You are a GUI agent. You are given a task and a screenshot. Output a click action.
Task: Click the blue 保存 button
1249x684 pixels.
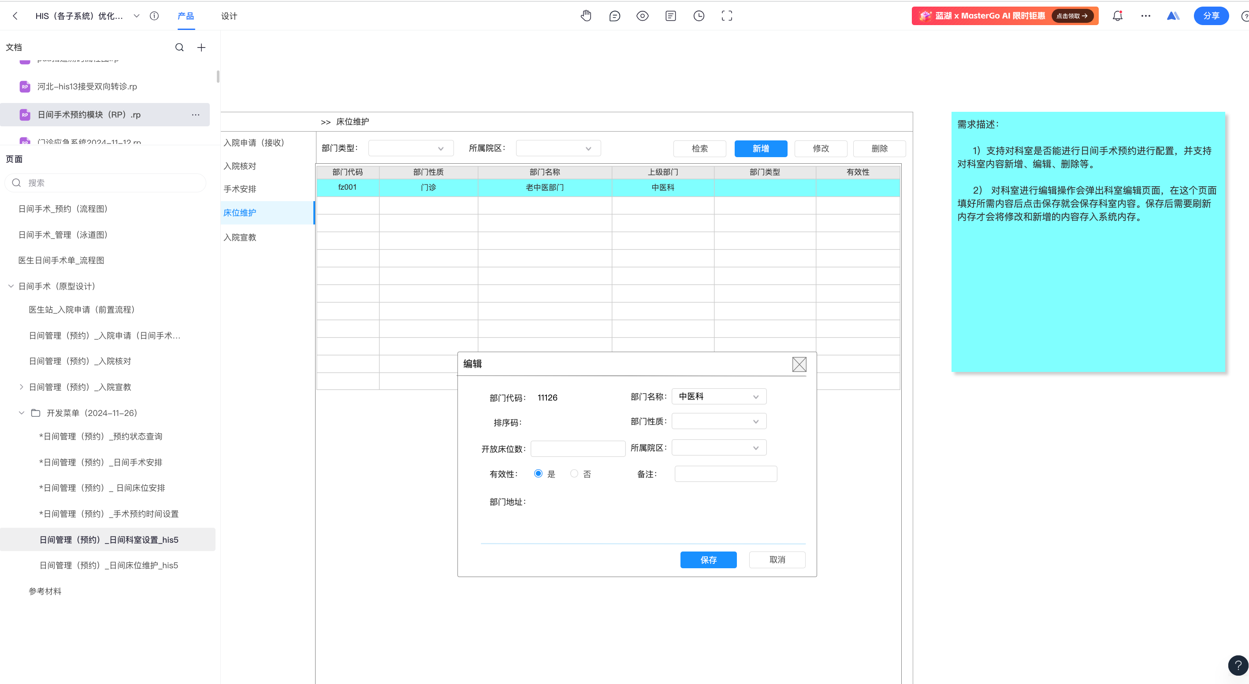(708, 559)
